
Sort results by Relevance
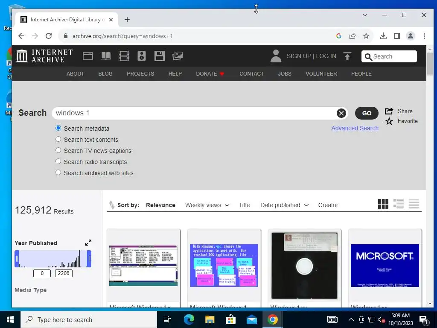160,205
